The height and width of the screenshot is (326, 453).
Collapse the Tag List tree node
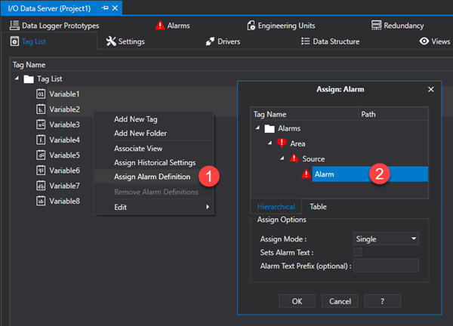17,79
